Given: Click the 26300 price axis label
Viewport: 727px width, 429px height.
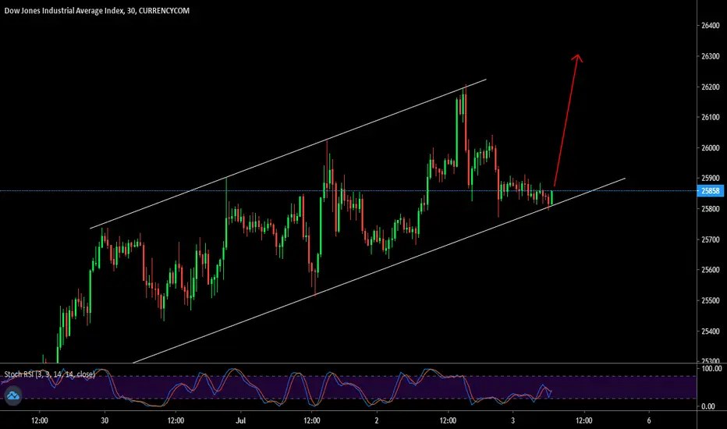Looking at the screenshot, I should pos(711,56).
